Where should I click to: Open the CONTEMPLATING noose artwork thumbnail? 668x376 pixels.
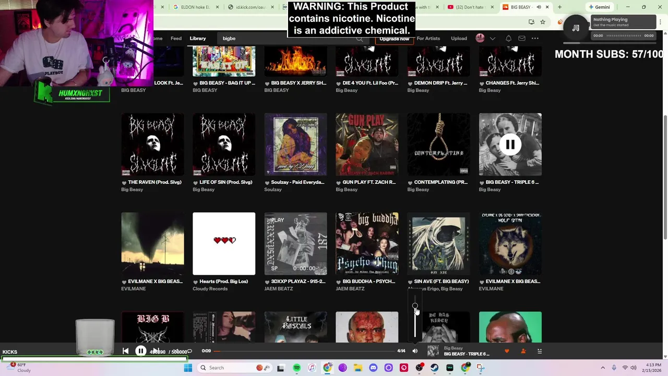[x=438, y=145]
